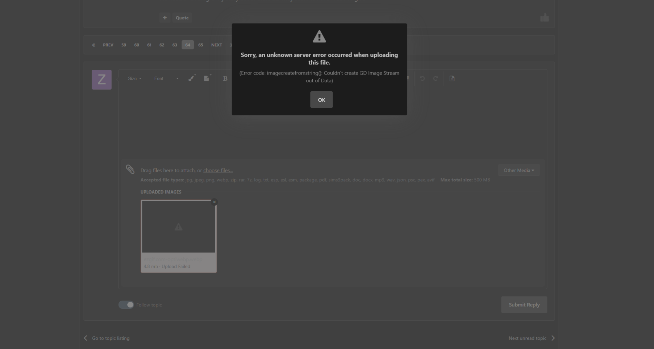Click inside the reply text area

(x=333, y=123)
